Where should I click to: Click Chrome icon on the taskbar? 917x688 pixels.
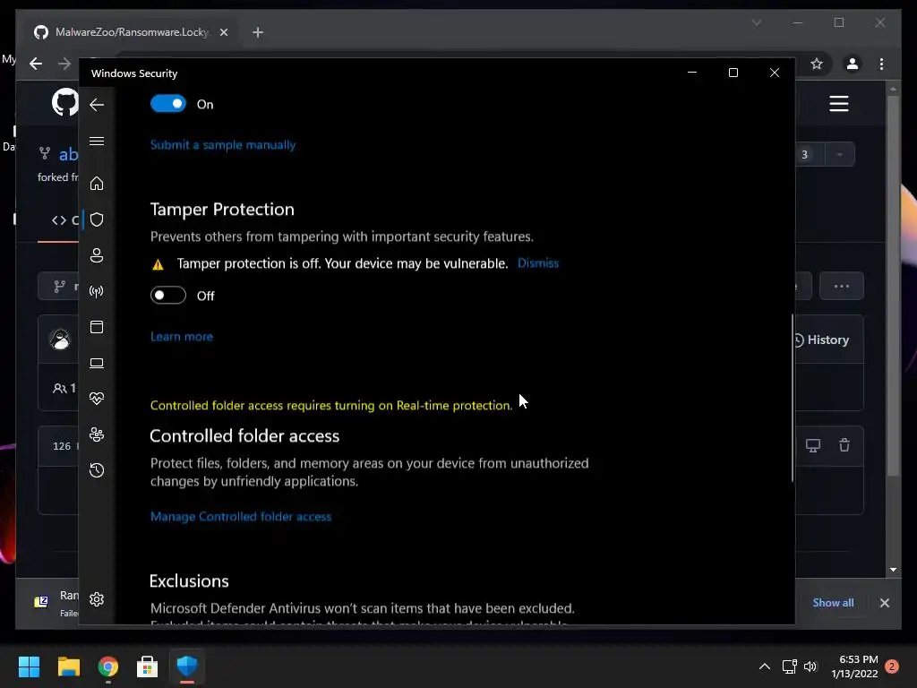(108, 666)
